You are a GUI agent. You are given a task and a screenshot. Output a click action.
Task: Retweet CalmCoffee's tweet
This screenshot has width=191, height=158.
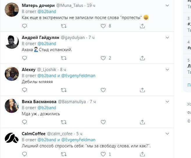[64, 154]
